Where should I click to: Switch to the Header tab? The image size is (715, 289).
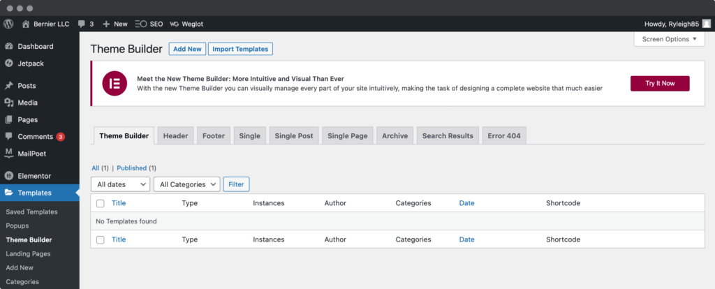[x=175, y=136]
